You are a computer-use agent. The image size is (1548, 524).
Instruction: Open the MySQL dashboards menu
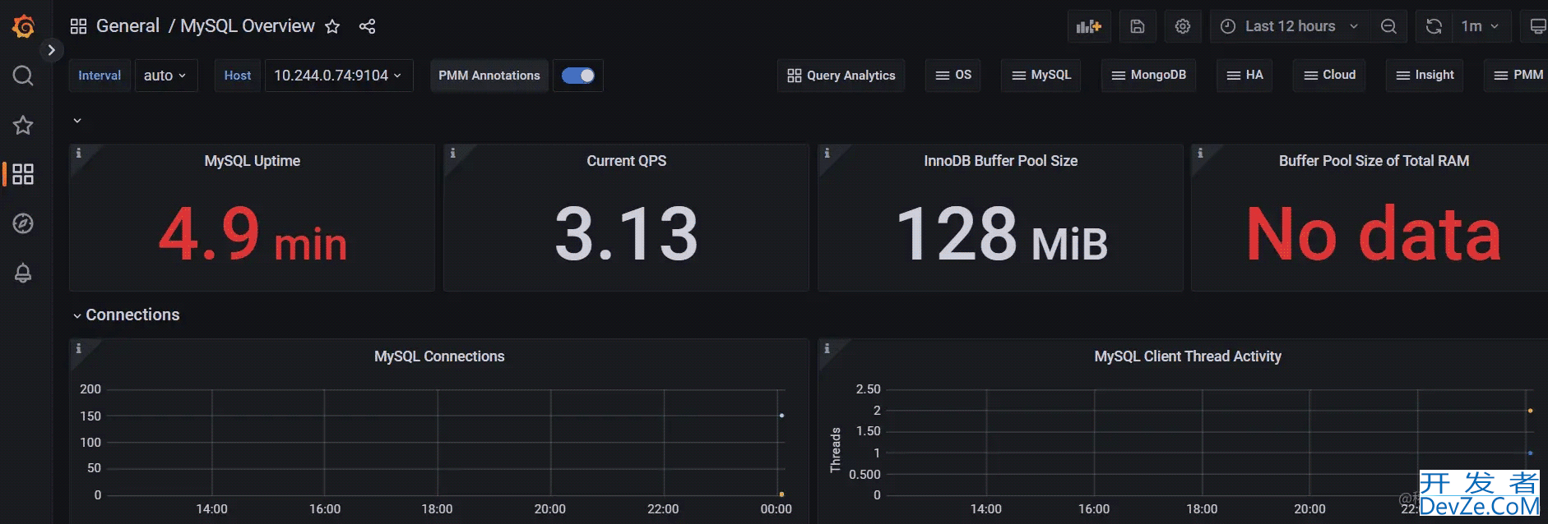[1041, 75]
